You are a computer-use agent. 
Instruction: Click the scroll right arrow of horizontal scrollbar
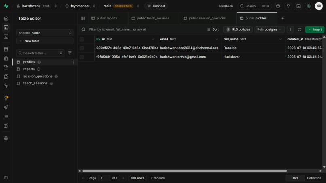pos(320,171)
